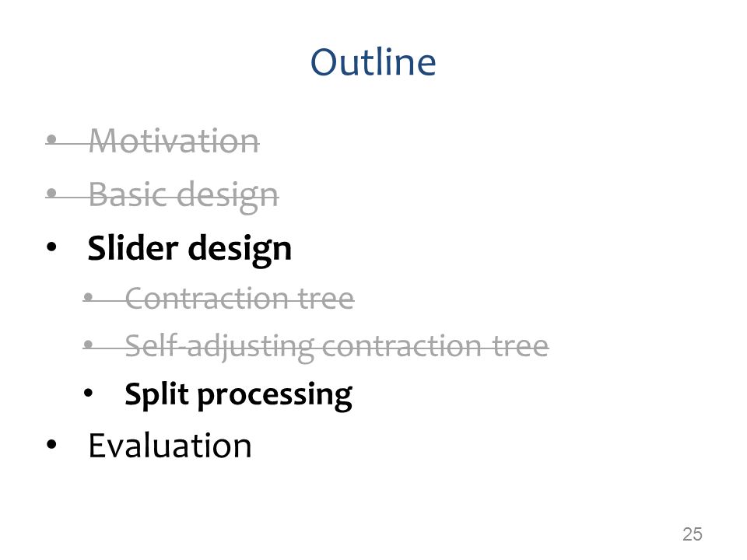The width and height of the screenshot is (747, 560).
Task: Click slide page number 25
Action: pos(693,534)
